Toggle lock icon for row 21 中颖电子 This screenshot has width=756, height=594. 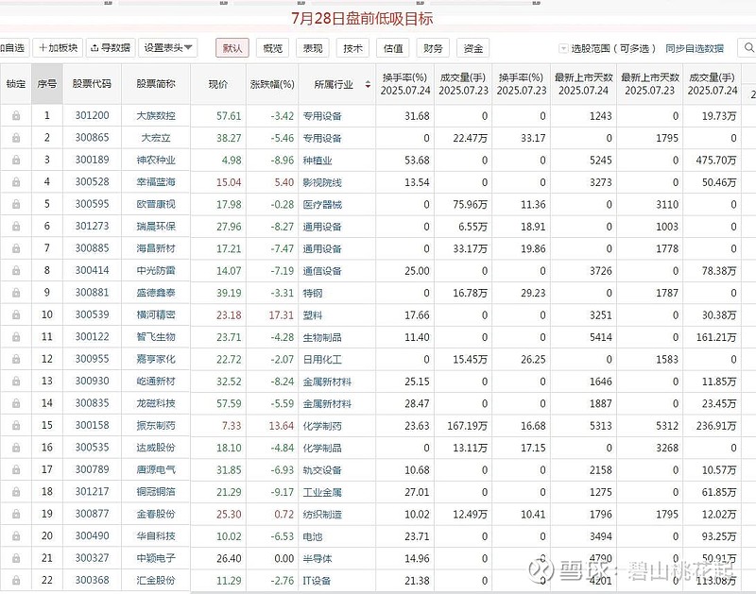tap(16, 558)
